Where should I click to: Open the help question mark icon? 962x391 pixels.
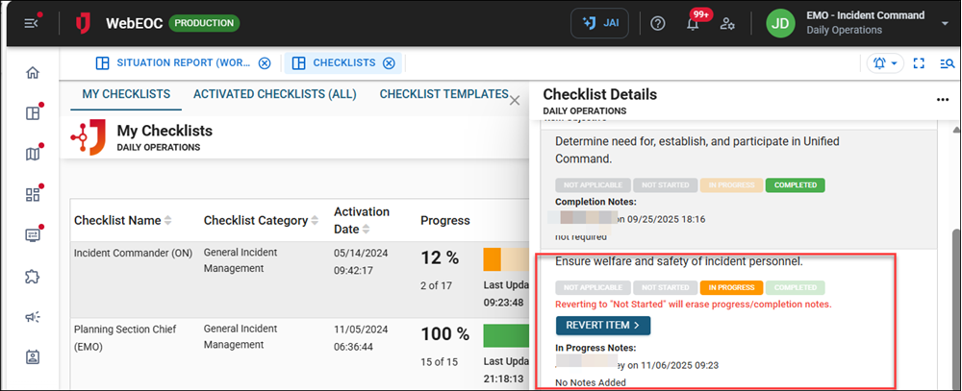[x=658, y=23]
